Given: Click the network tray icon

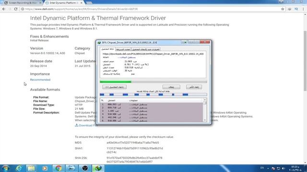Looking at the screenshot, I should pos(278,168).
